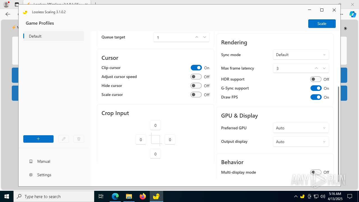Click the Game Profiles heading

pos(40,23)
